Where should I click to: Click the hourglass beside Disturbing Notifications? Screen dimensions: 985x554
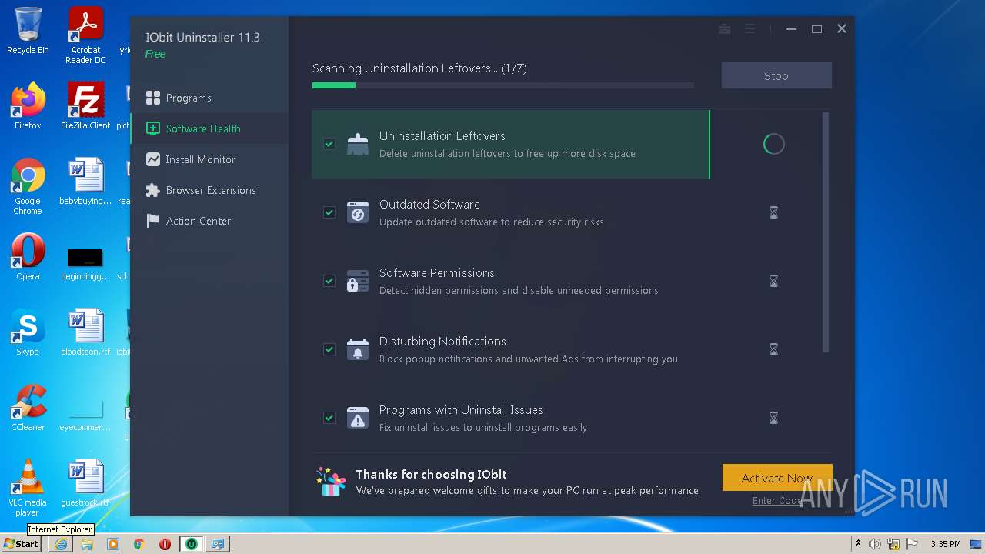(x=773, y=349)
